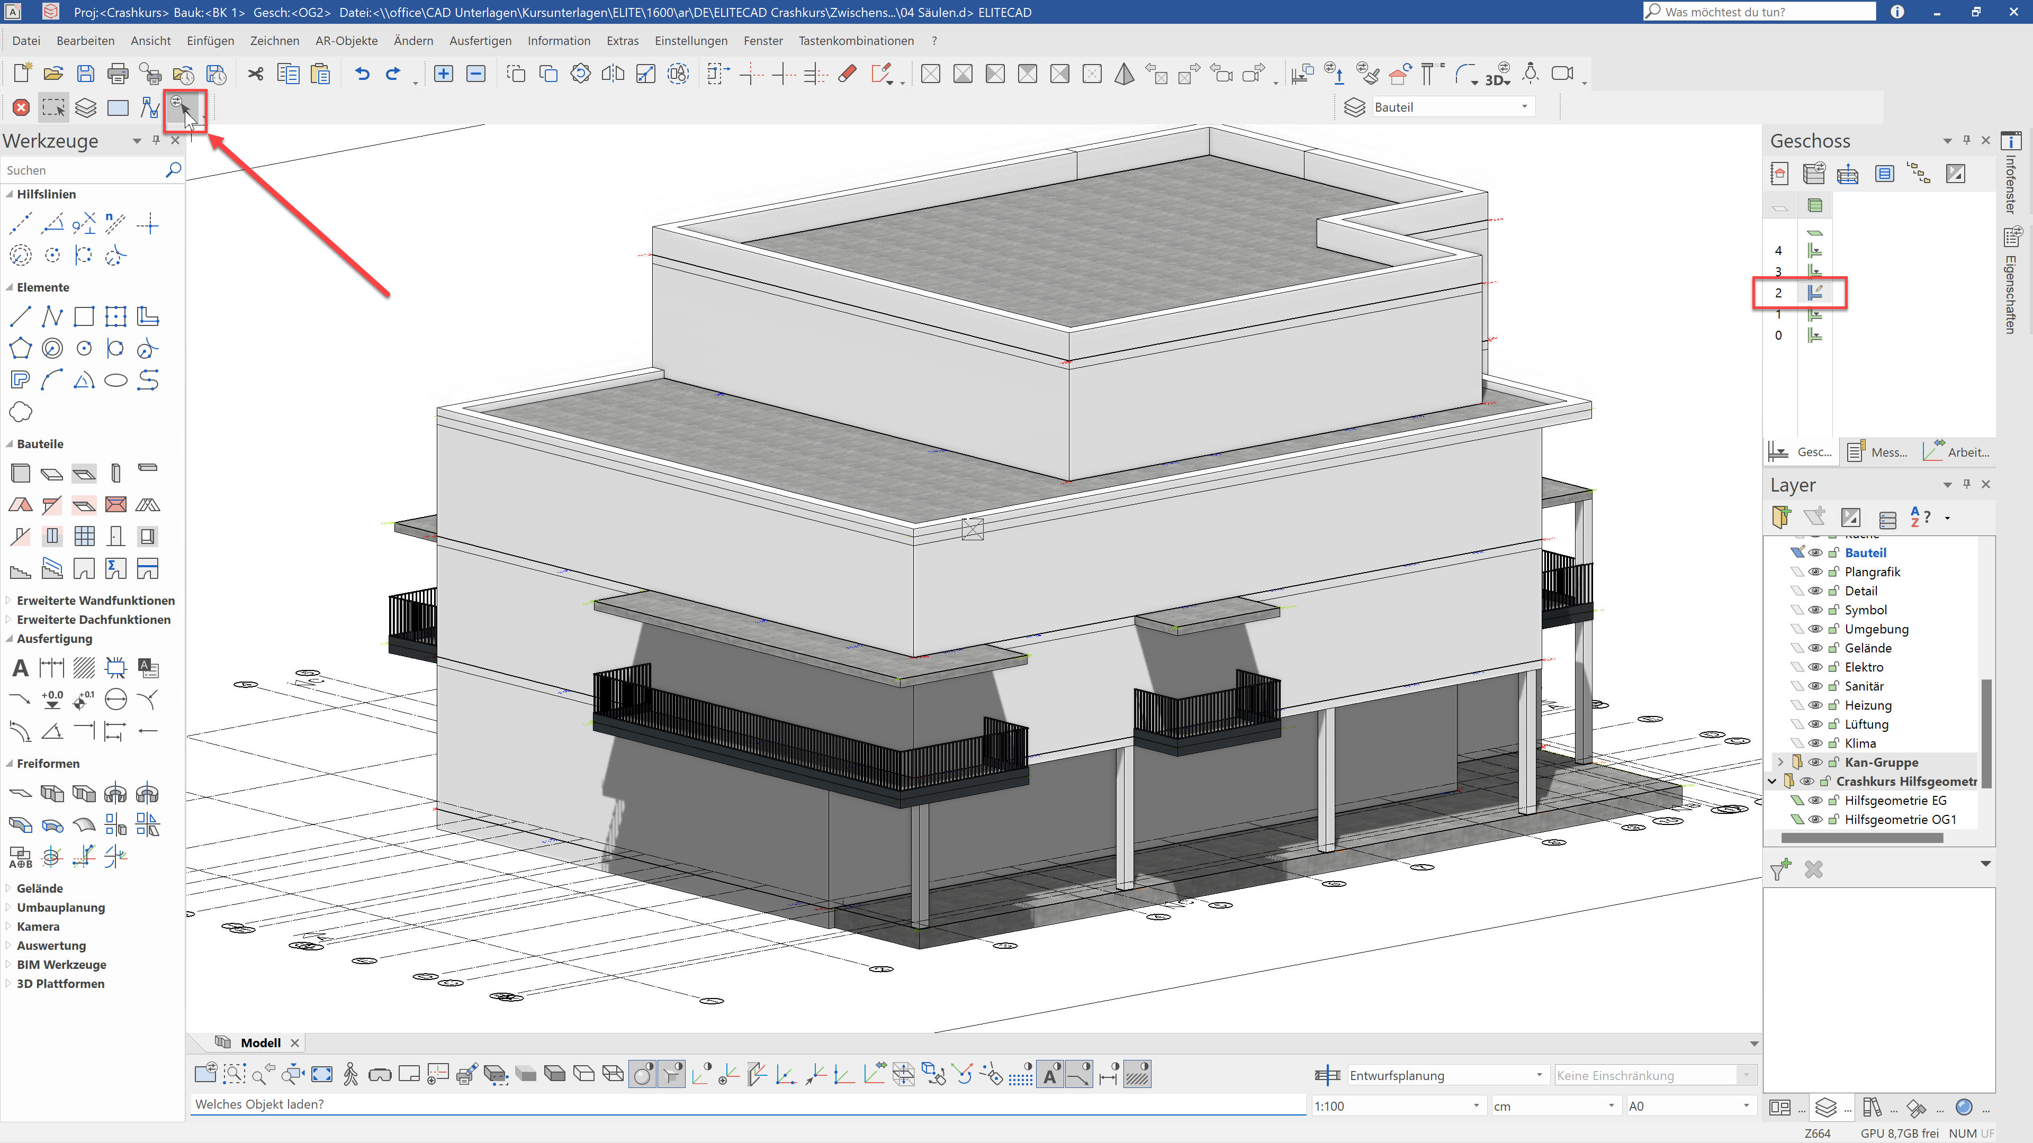Click the add filter icon below layer list

pyautogui.click(x=1781, y=869)
